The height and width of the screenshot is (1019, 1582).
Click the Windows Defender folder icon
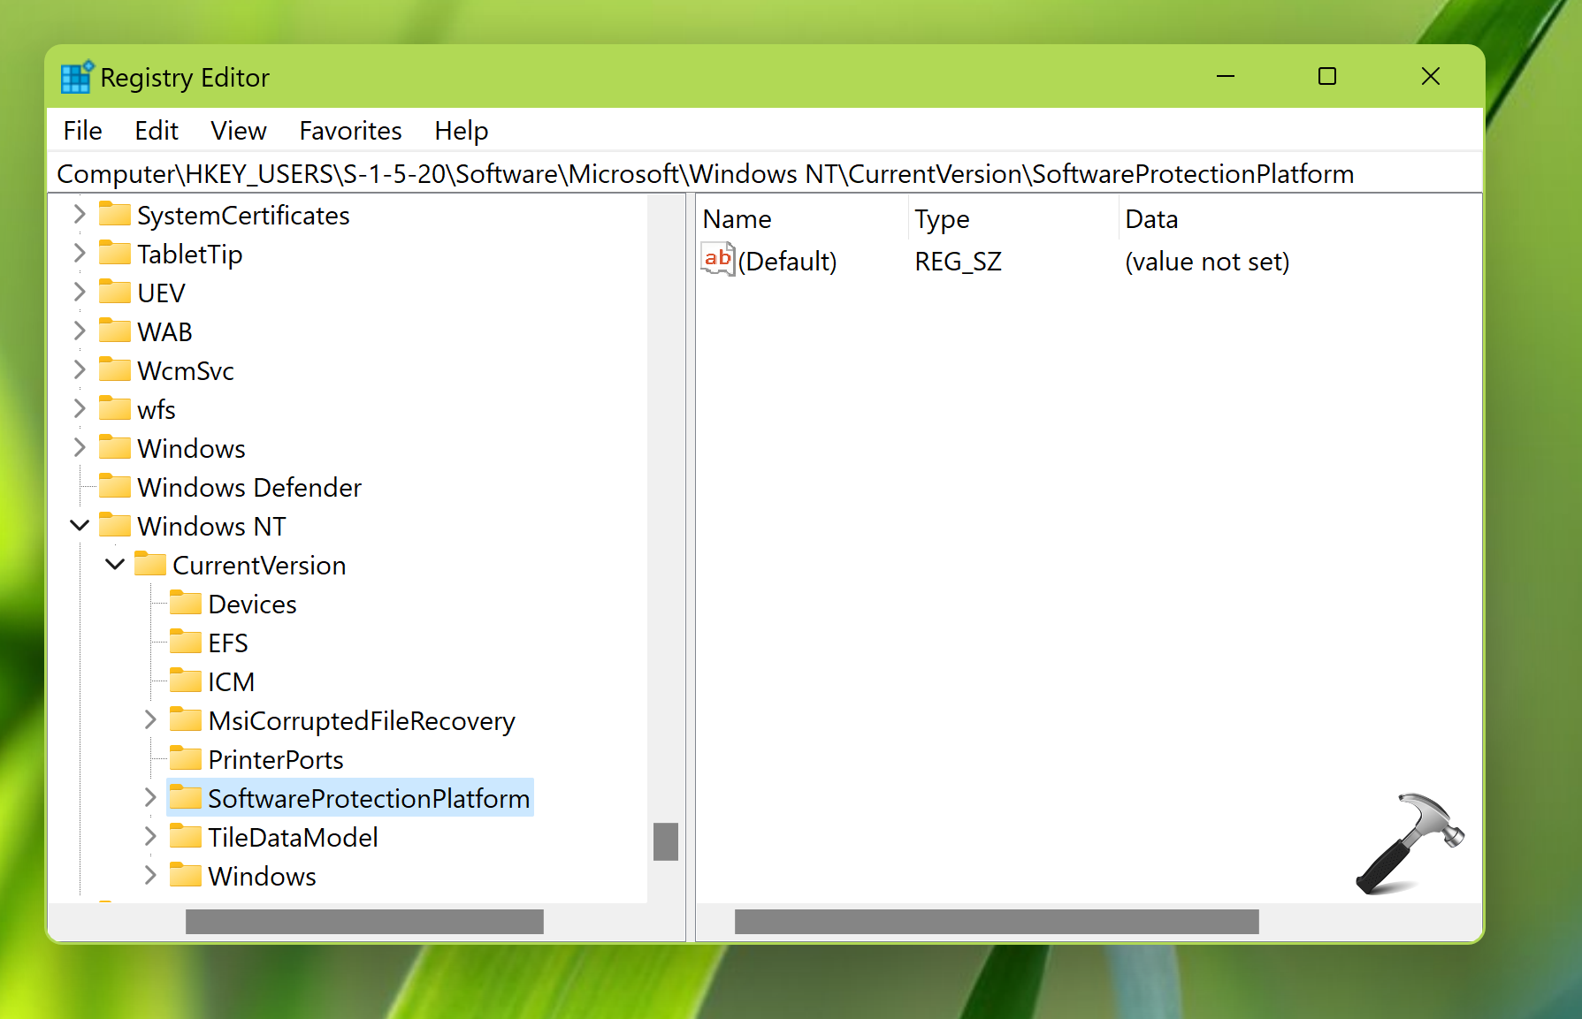pyautogui.click(x=115, y=487)
